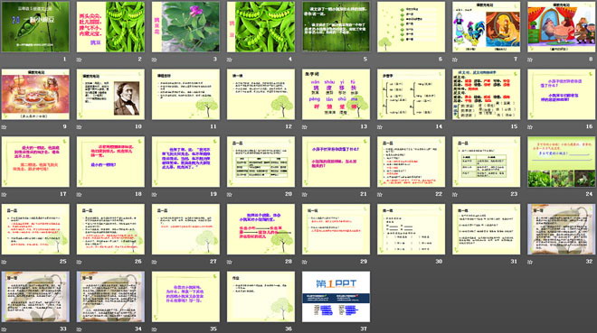The image size is (597, 333).
Task: Select slide 36 homework thumbnail with tree
Action: click(261, 297)
